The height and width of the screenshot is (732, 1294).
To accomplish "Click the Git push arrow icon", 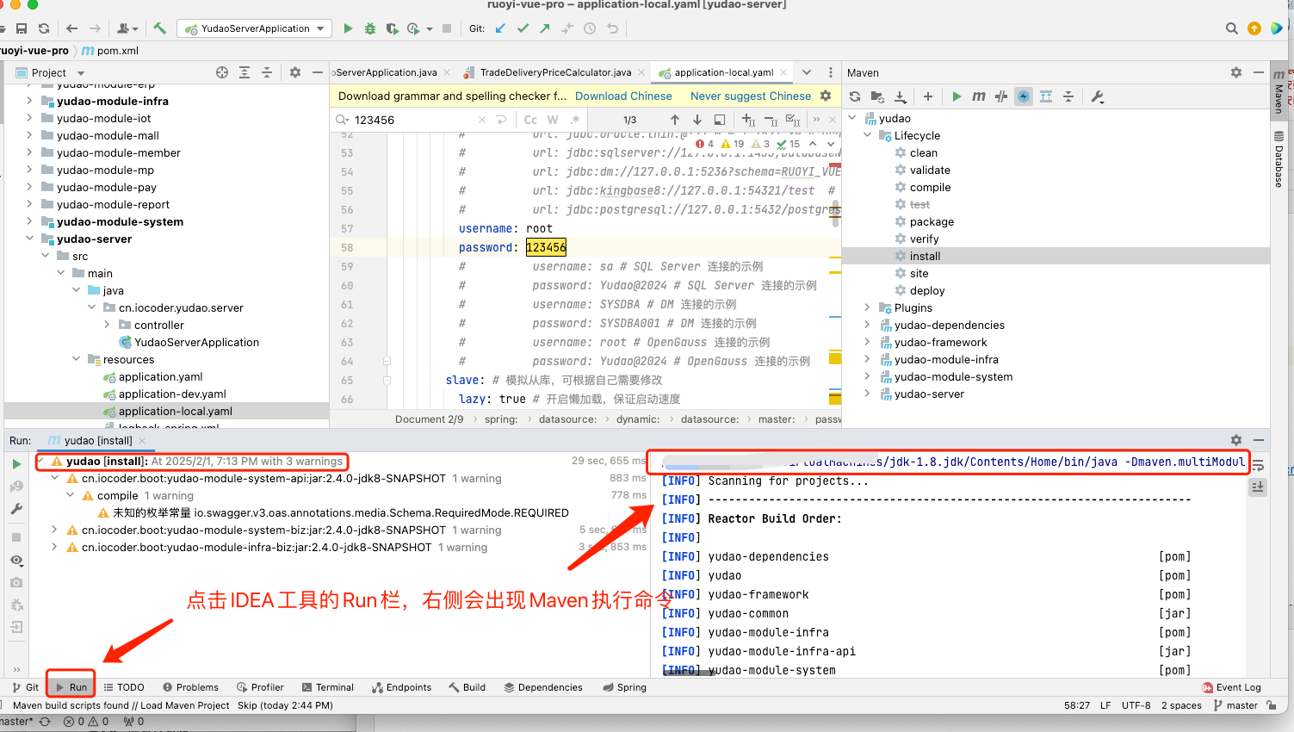I will pyautogui.click(x=545, y=28).
